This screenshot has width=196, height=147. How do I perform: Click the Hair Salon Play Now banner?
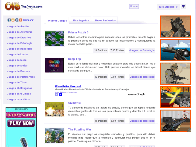[x=21, y=127]
